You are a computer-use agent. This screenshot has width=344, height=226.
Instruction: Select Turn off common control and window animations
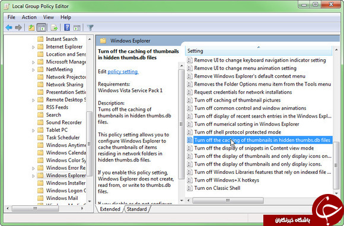tap(250, 108)
